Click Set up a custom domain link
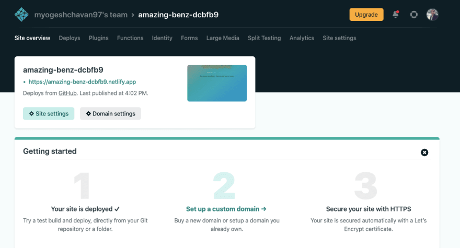This screenshot has width=460, height=248. coord(226,209)
